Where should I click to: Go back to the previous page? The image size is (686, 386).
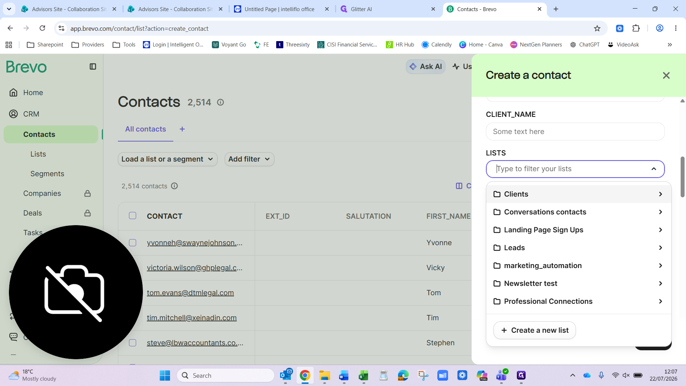[10, 28]
